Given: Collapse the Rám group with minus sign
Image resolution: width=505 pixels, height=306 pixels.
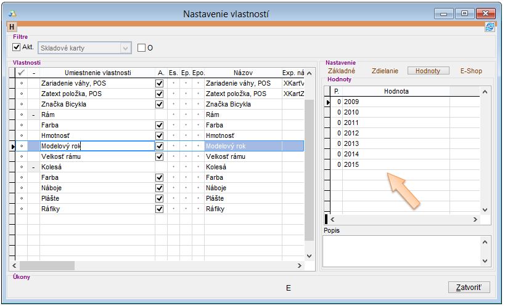Looking at the screenshot, I should click(x=33, y=115).
